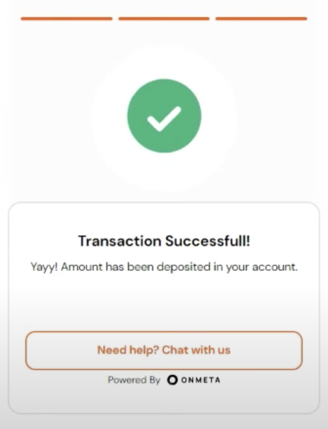Click the green success checkmark icon
Viewport: 328px width, 429px height.
[164, 116]
